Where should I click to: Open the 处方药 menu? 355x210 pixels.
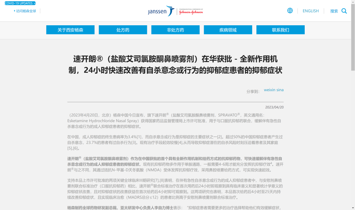tap(123, 30)
